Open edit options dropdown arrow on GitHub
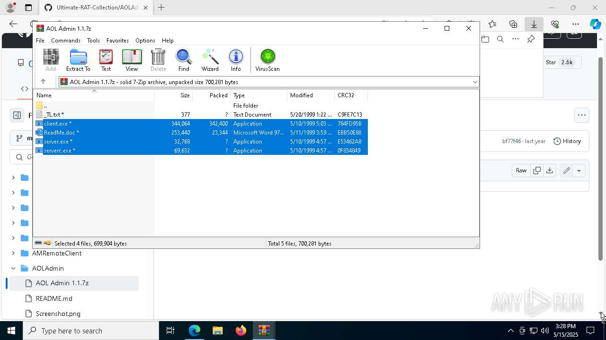This screenshot has height=340, width=606. 579,170
